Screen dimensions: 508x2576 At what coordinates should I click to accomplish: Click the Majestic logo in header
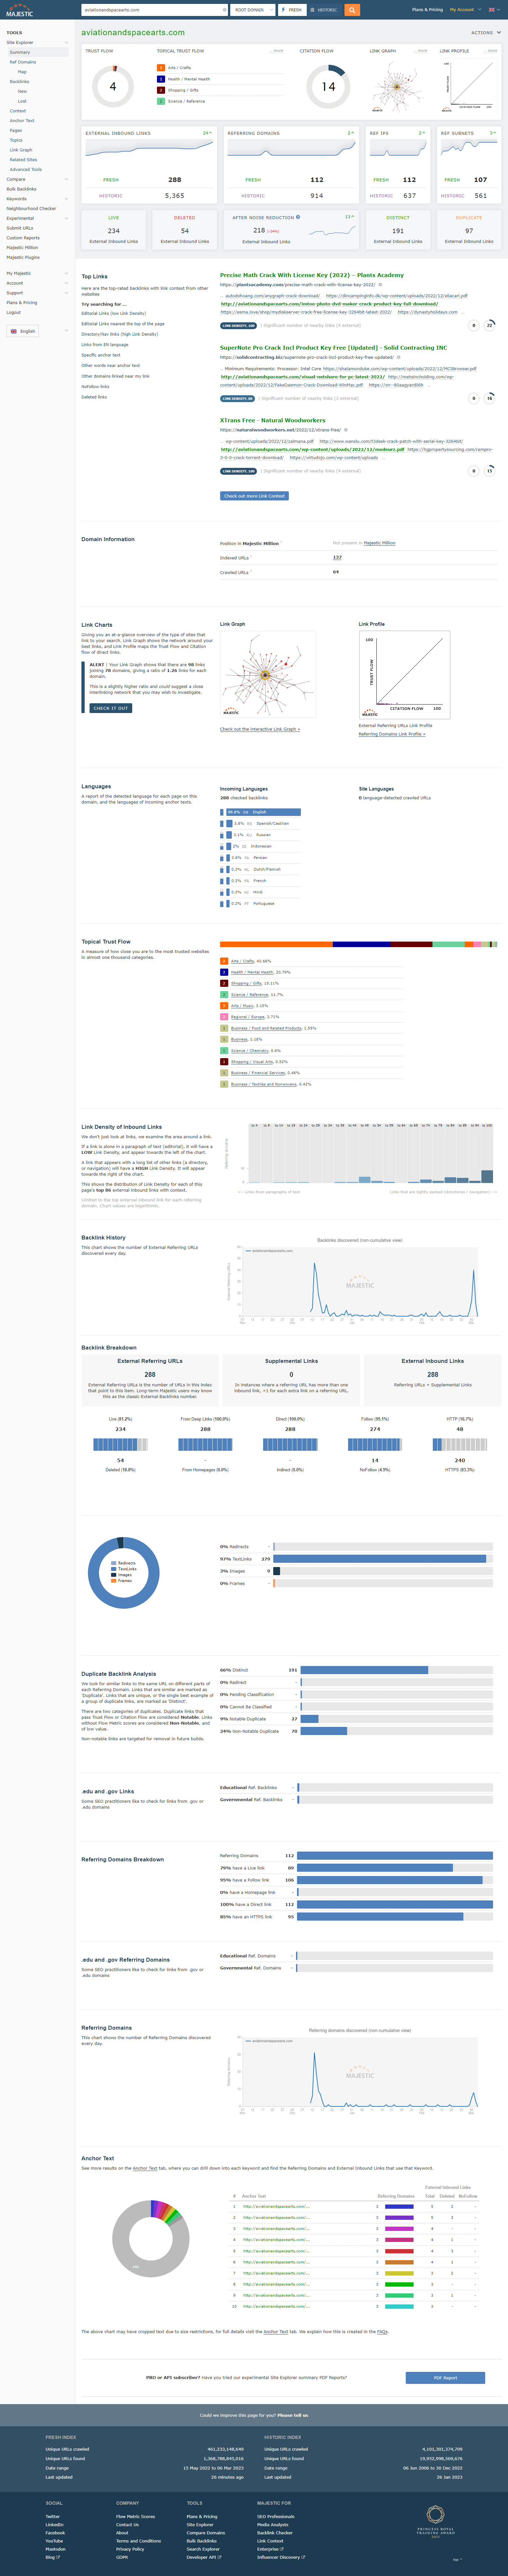(x=20, y=10)
